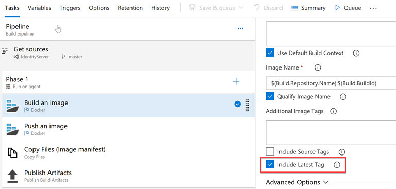The image size is (396, 189).
Task: Expand the Advanced Options section
Action: pos(297,182)
